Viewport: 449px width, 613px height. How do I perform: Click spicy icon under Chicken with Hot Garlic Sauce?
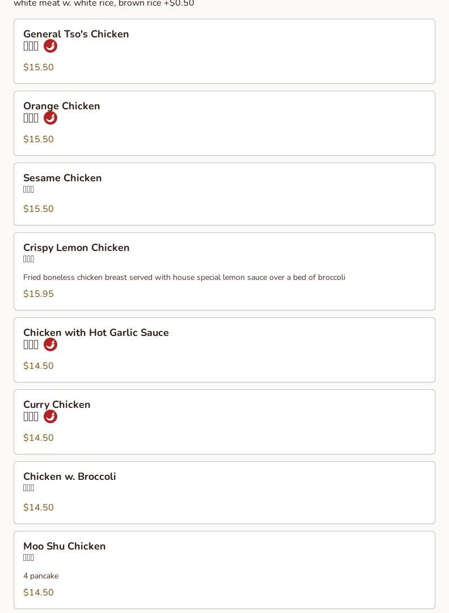50,345
